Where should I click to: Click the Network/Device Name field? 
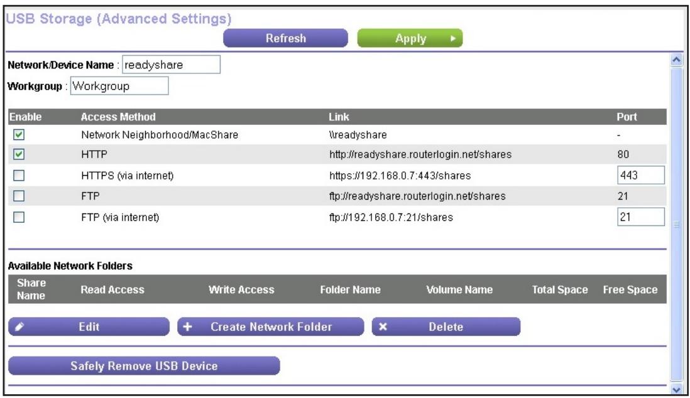pos(171,65)
